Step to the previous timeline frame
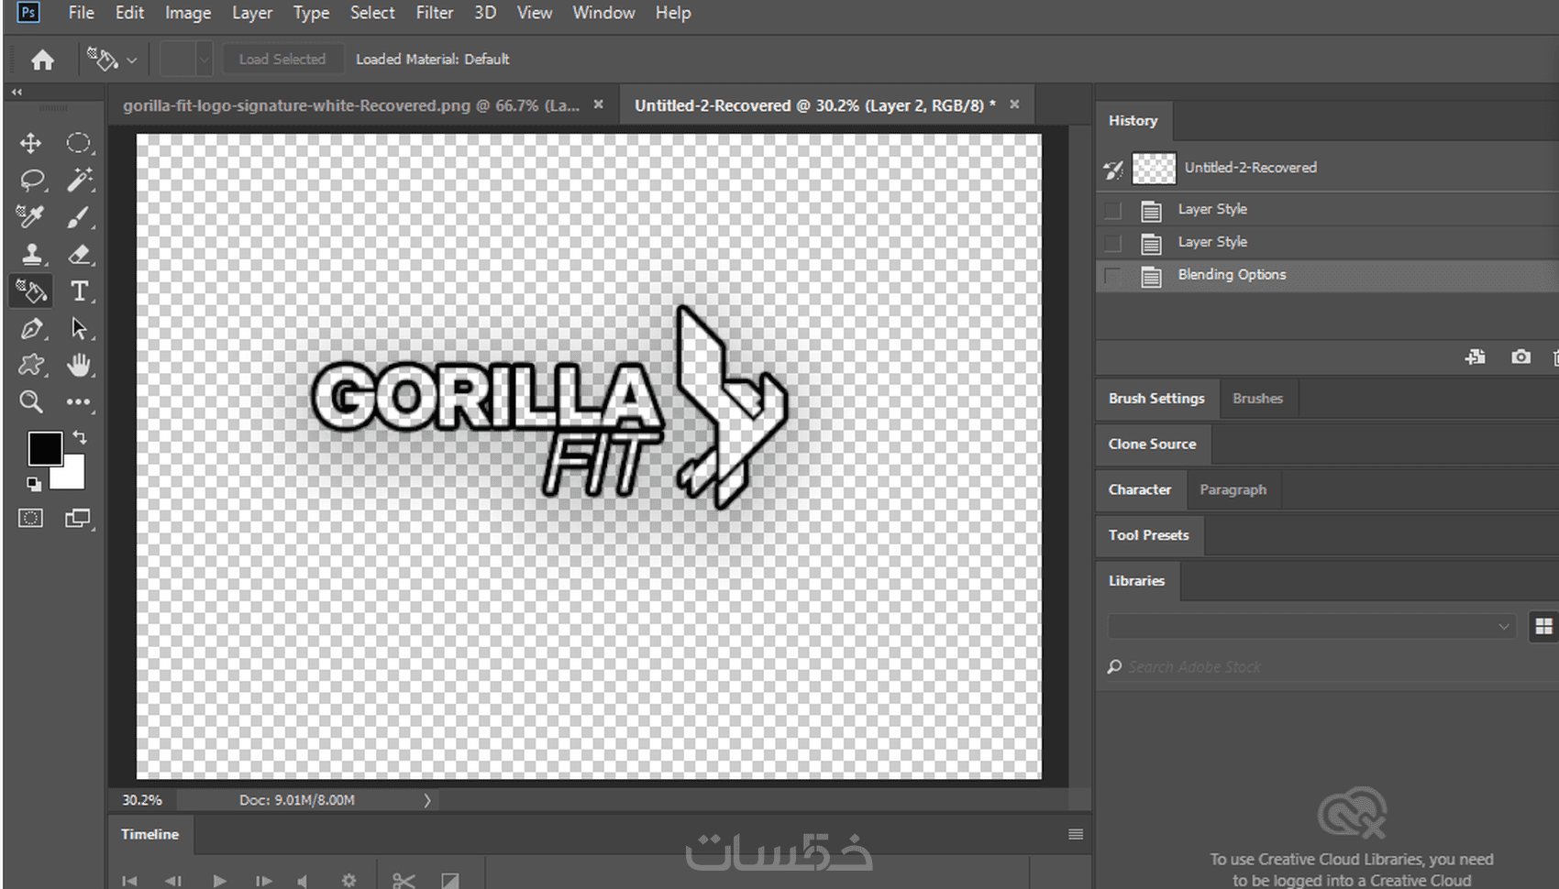 (x=172, y=882)
